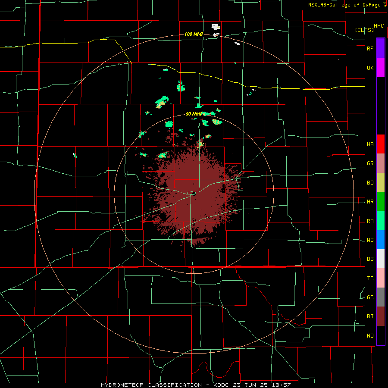Viewport: 388px width, 388px height.
Task: Click the IC legend label
Action: pos(370,278)
